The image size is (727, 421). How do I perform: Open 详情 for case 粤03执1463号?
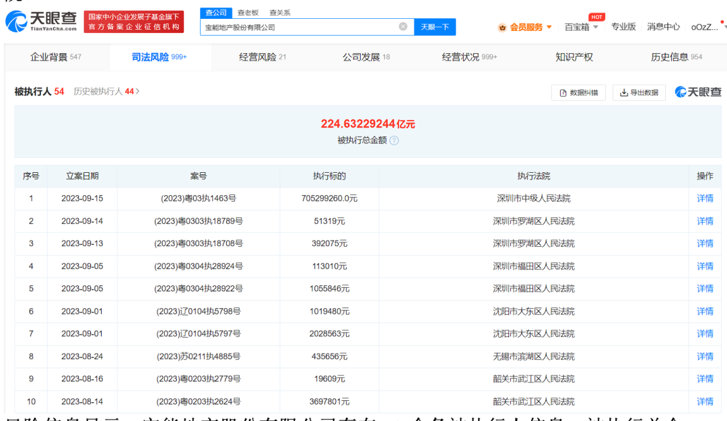[x=705, y=198]
